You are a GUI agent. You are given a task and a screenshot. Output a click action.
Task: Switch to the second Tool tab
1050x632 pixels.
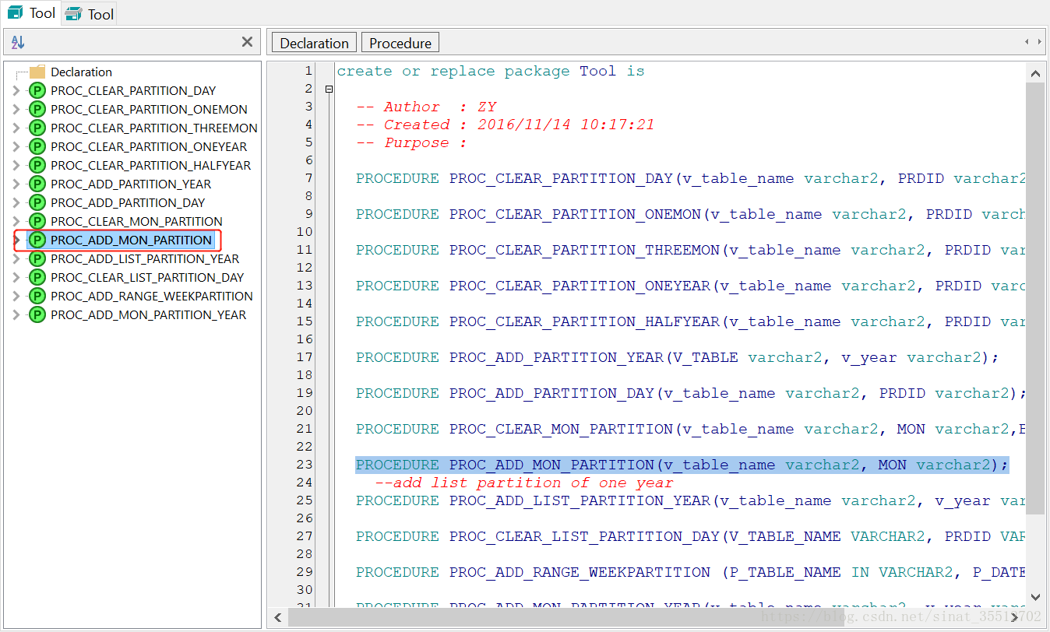point(89,13)
